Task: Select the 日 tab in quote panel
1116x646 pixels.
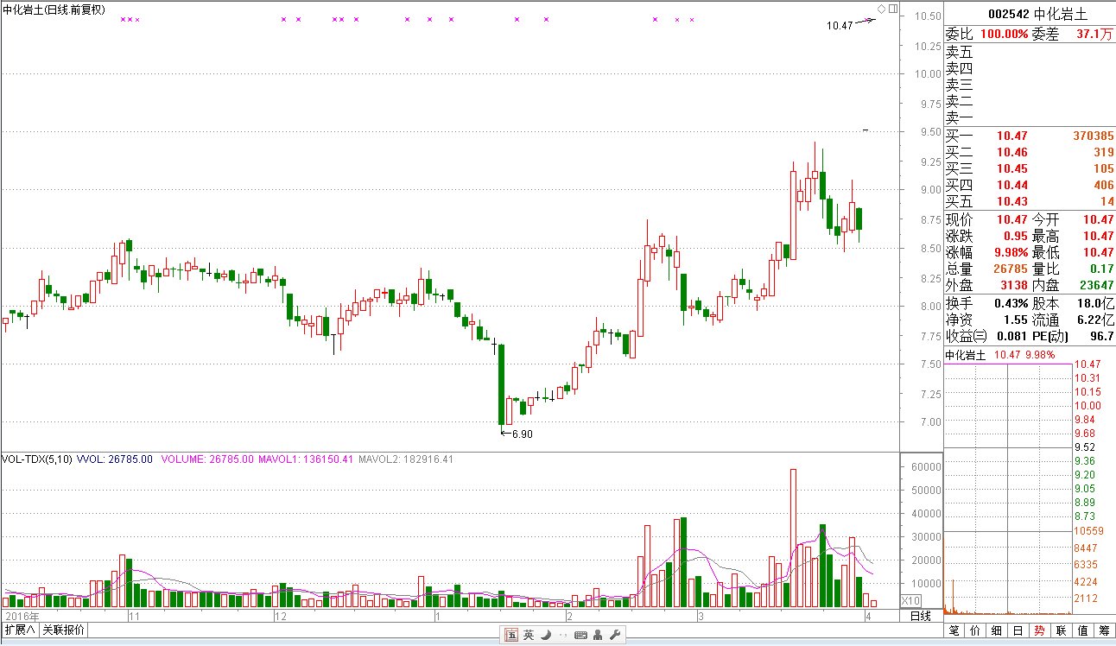Action: click(1018, 630)
